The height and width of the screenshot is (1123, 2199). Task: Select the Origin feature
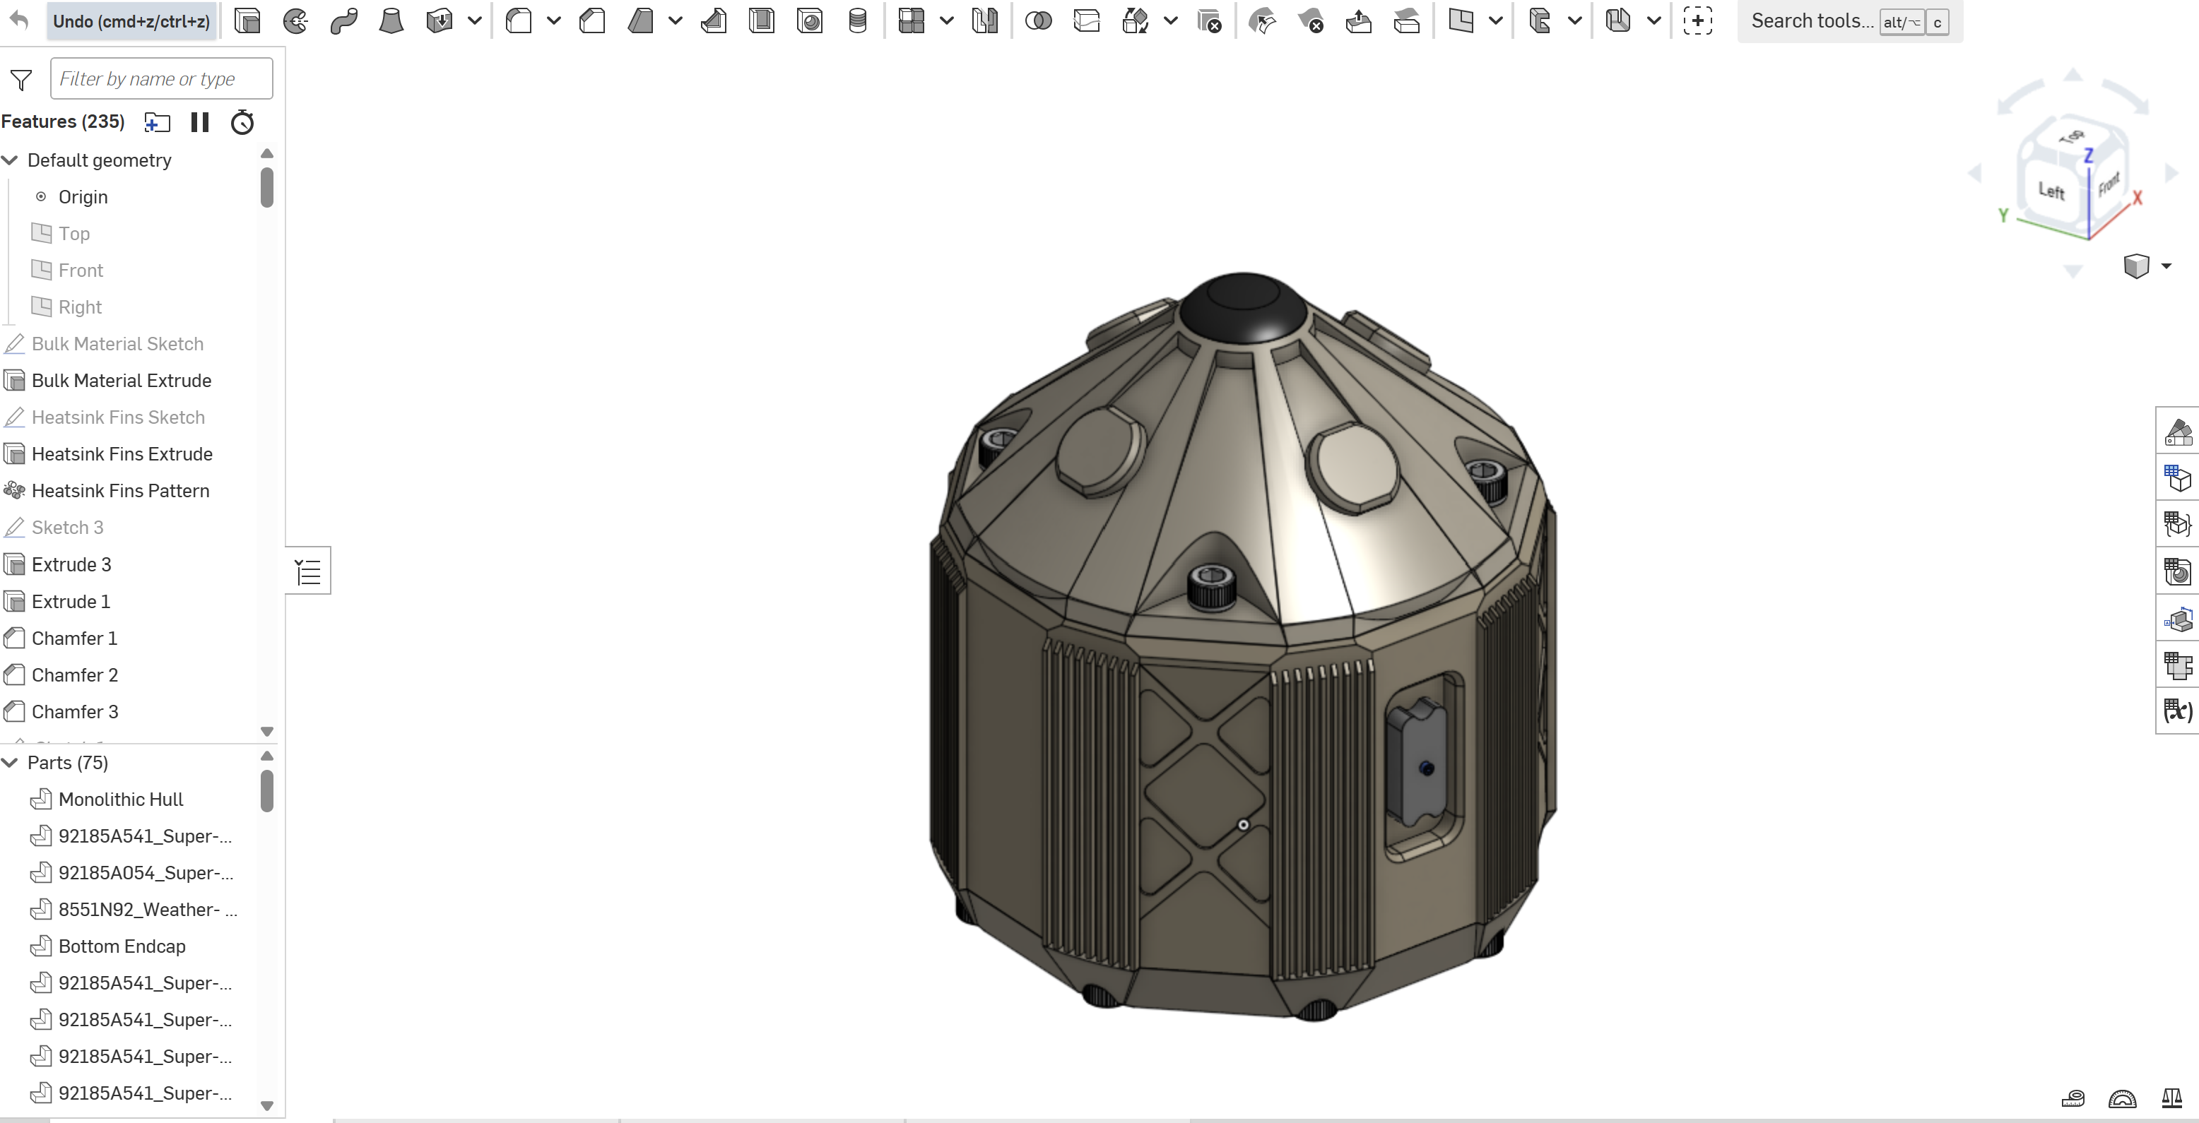point(83,197)
